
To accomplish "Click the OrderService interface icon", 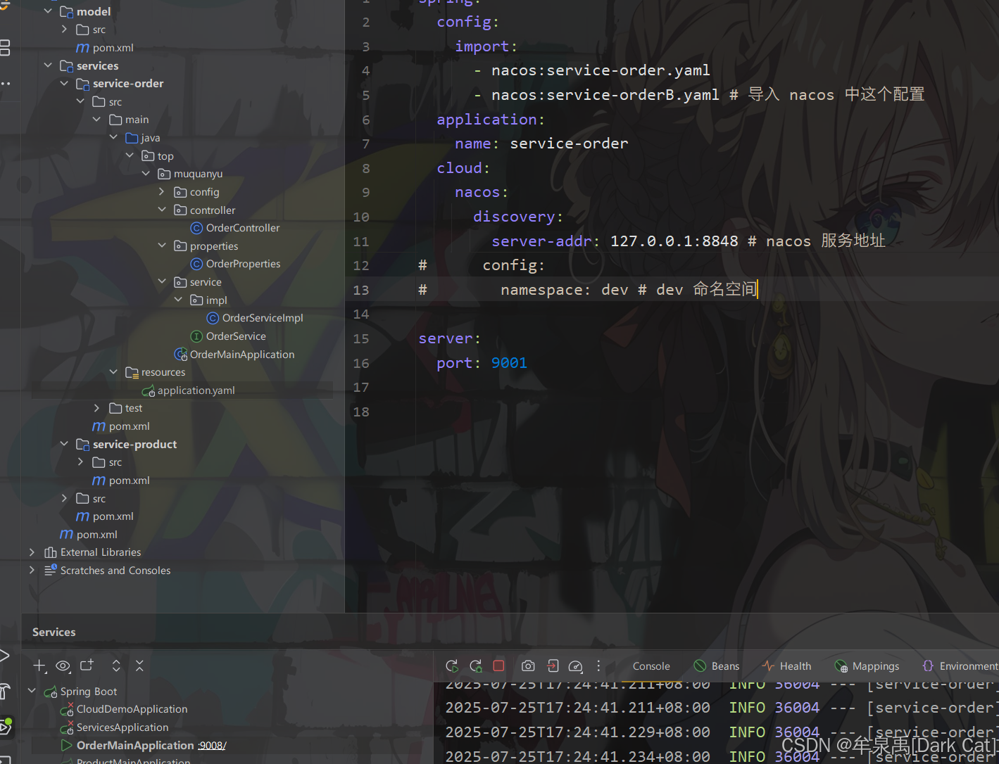I will click(x=197, y=336).
